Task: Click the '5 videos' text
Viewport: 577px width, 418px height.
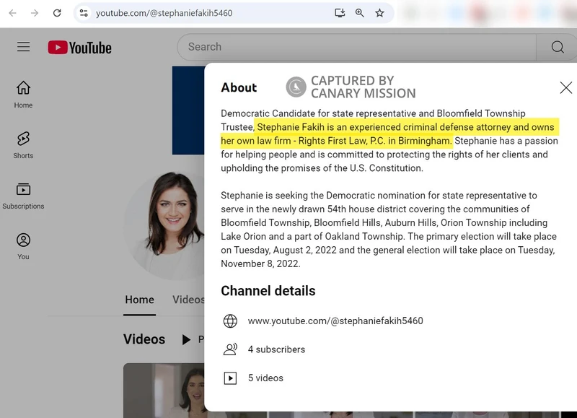Action: pos(265,378)
